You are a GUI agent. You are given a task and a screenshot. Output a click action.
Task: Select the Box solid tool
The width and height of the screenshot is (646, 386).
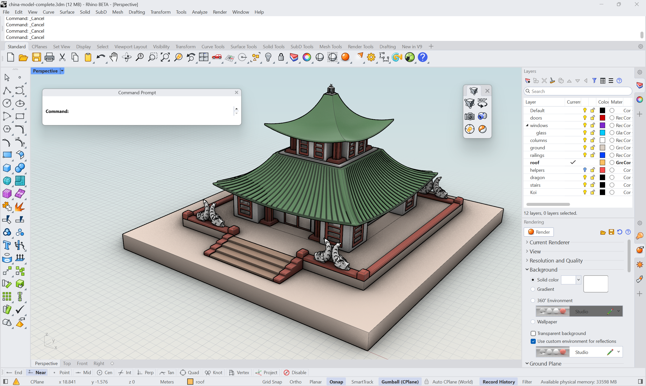pyautogui.click(x=7, y=168)
